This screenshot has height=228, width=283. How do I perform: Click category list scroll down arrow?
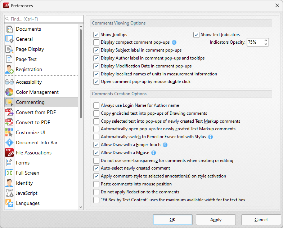[x=81, y=207]
